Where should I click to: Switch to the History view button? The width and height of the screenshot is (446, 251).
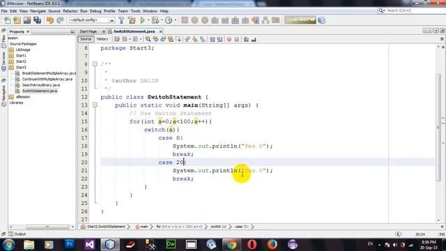pos(102,39)
